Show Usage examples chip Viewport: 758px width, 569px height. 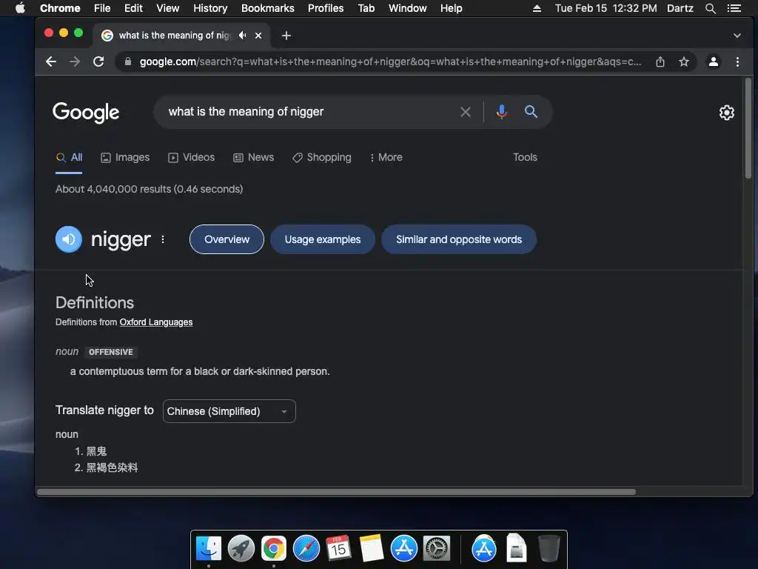(323, 239)
